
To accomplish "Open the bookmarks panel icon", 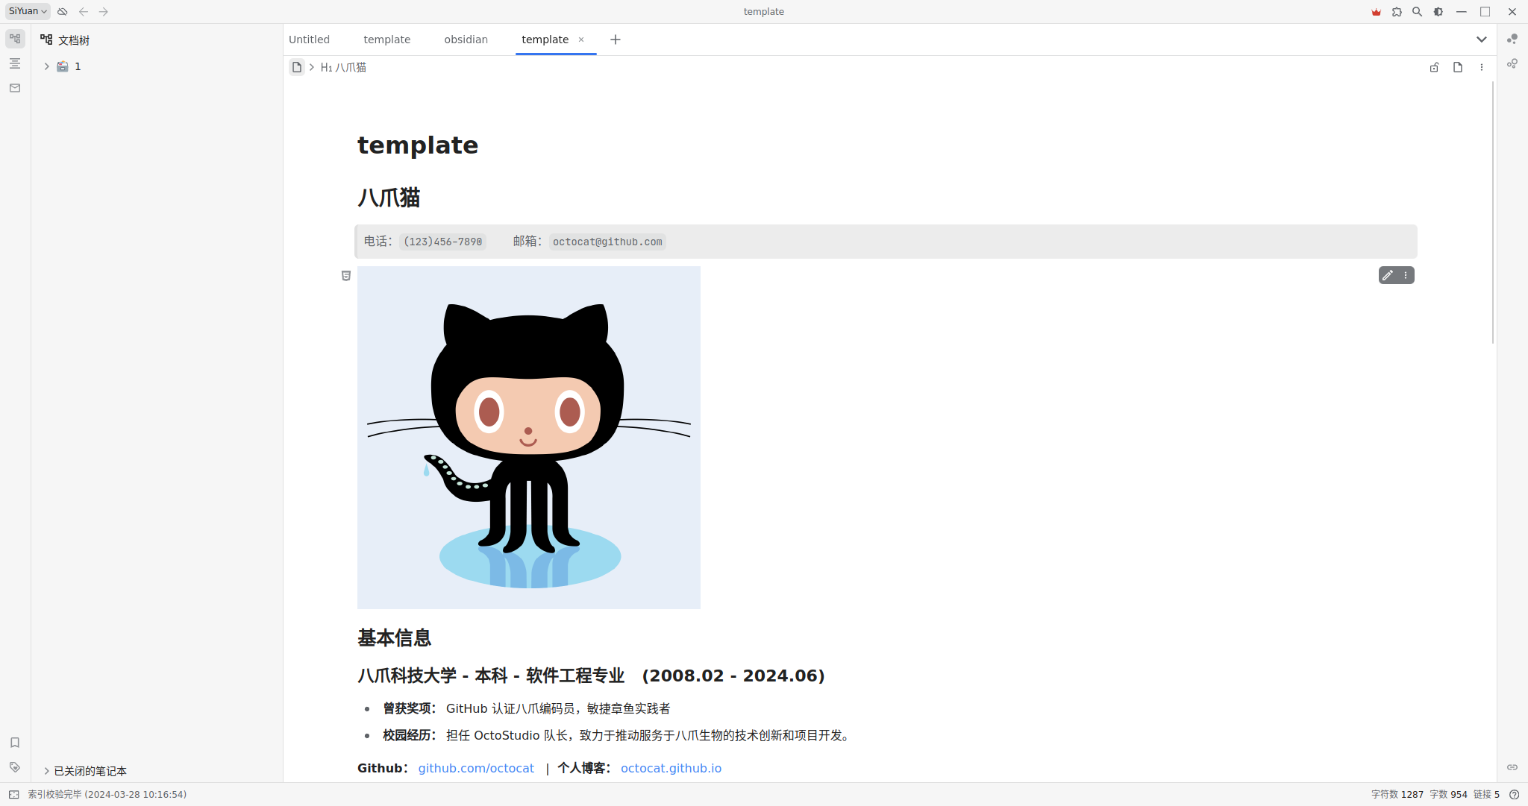I will [15, 743].
